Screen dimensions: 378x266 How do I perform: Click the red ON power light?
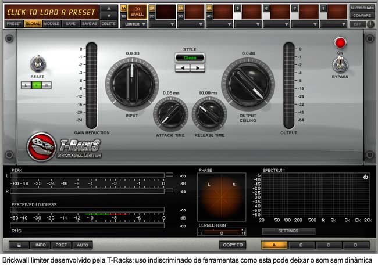pos(340,43)
